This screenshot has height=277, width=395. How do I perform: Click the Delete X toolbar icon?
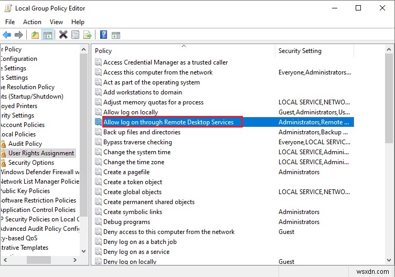coord(63,35)
